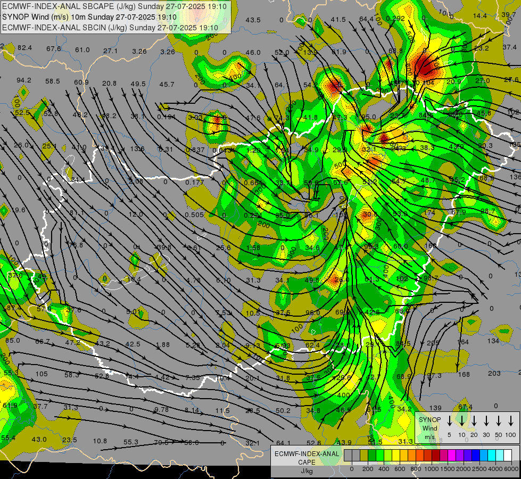Click the 20 m/s wind legend arrow

click(x=474, y=421)
